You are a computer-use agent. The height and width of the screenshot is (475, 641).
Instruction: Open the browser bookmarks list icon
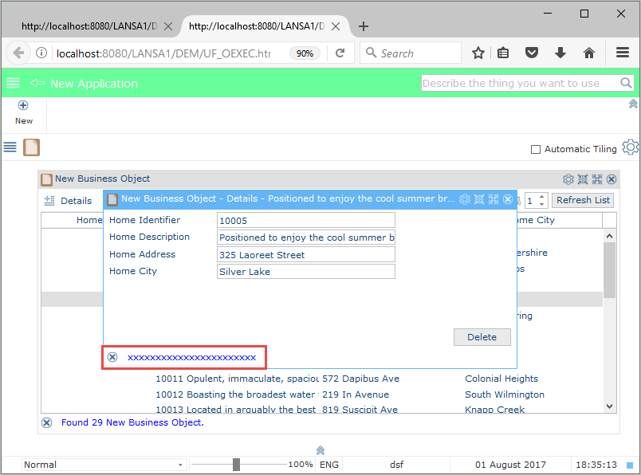[x=503, y=53]
